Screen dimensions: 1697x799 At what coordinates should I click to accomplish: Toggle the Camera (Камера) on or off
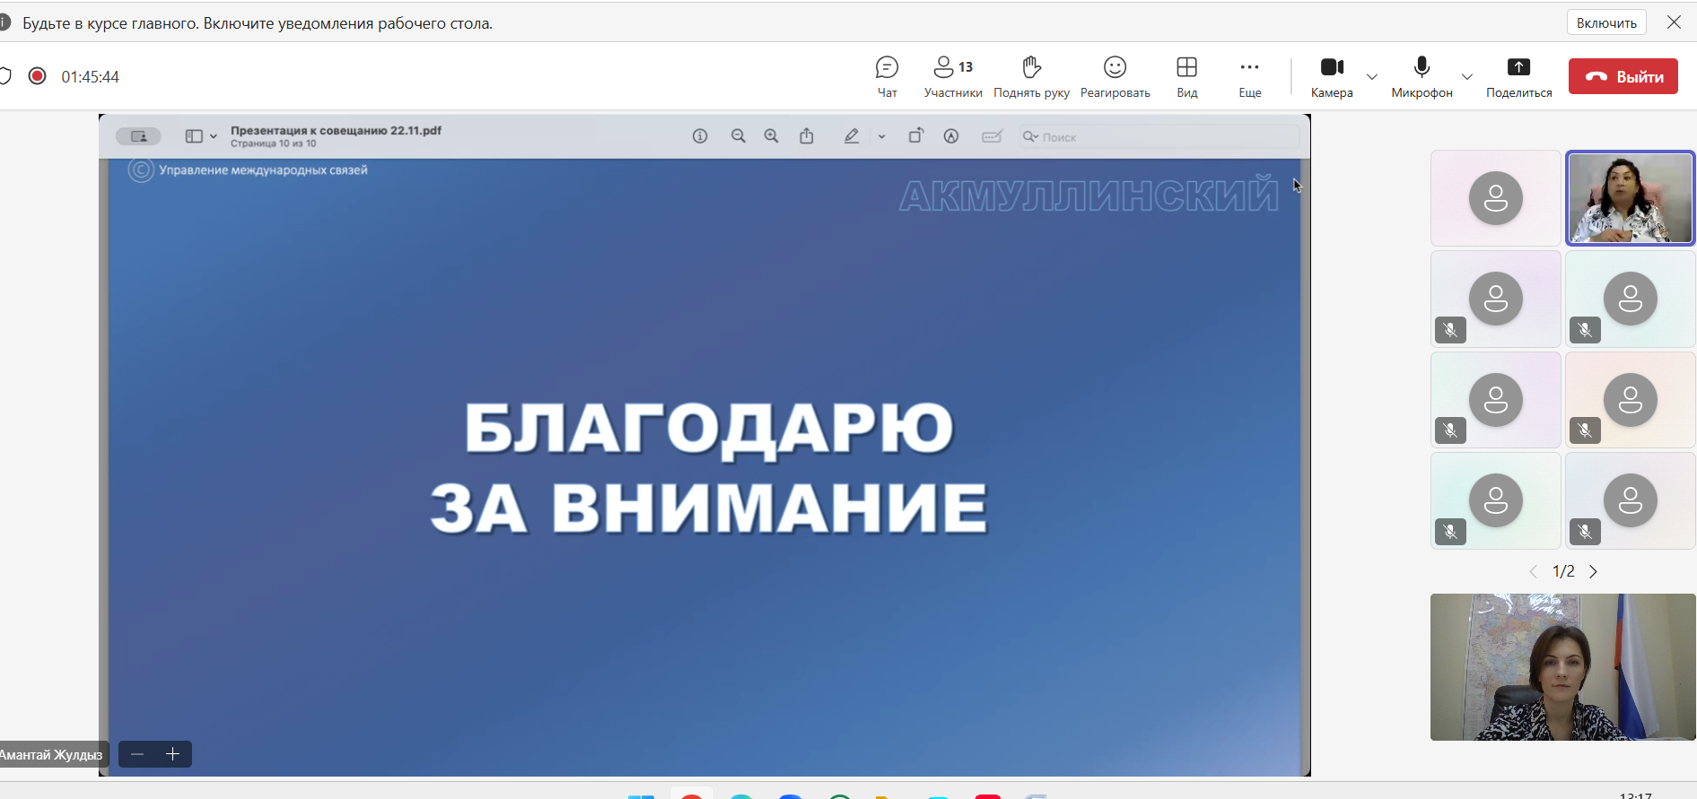pos(1332,77)
